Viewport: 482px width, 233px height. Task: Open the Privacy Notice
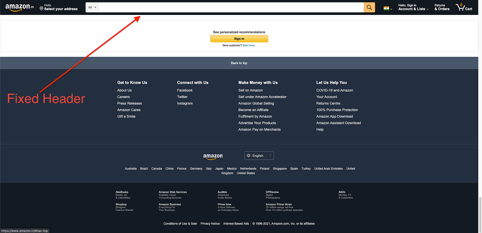pos(209,223)
